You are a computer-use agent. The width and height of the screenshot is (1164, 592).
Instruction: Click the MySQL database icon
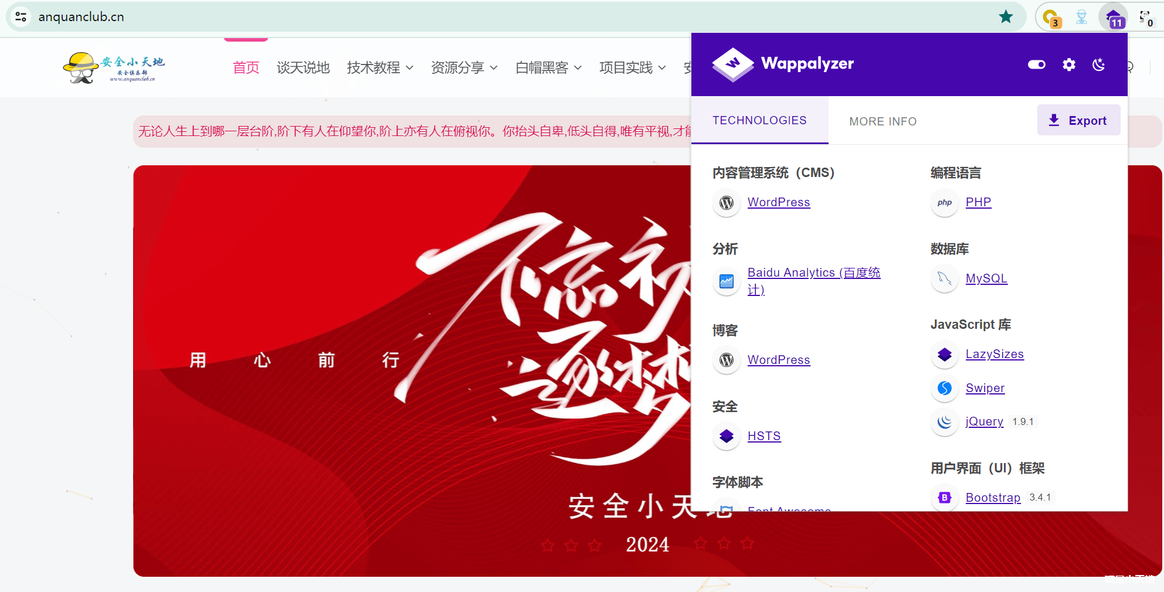pos(944,278)
